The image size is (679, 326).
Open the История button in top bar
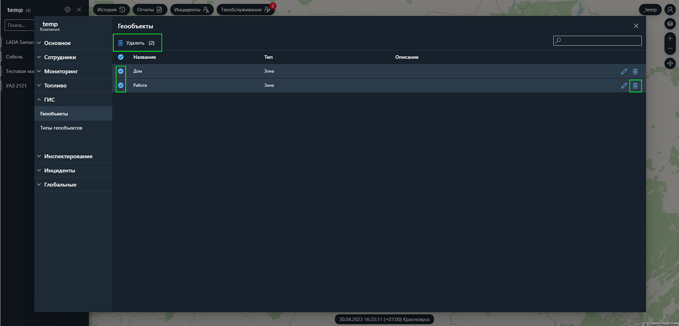(x=111, y=10)
